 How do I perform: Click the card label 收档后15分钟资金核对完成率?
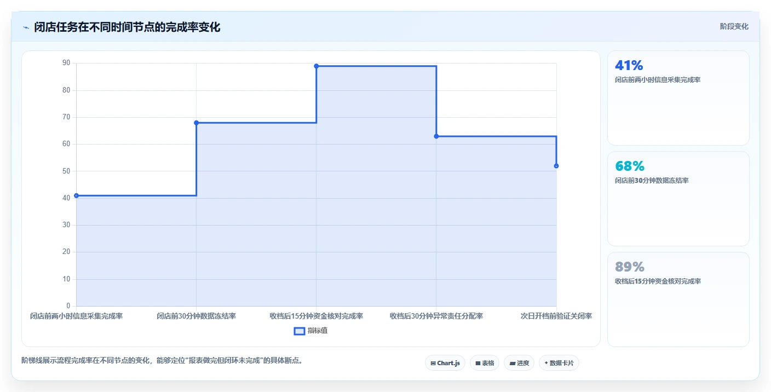point(658,281)
